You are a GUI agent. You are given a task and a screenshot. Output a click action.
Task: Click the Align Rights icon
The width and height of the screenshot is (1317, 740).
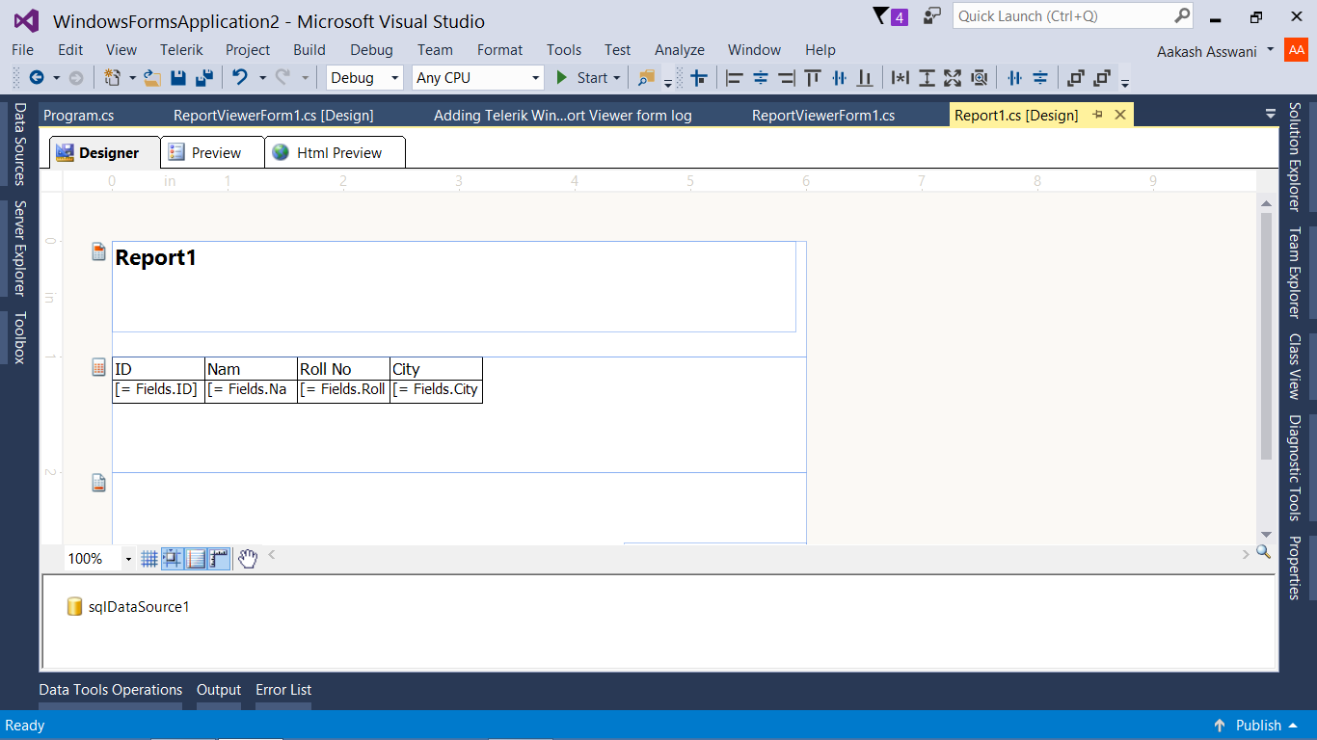coord(787,78)
